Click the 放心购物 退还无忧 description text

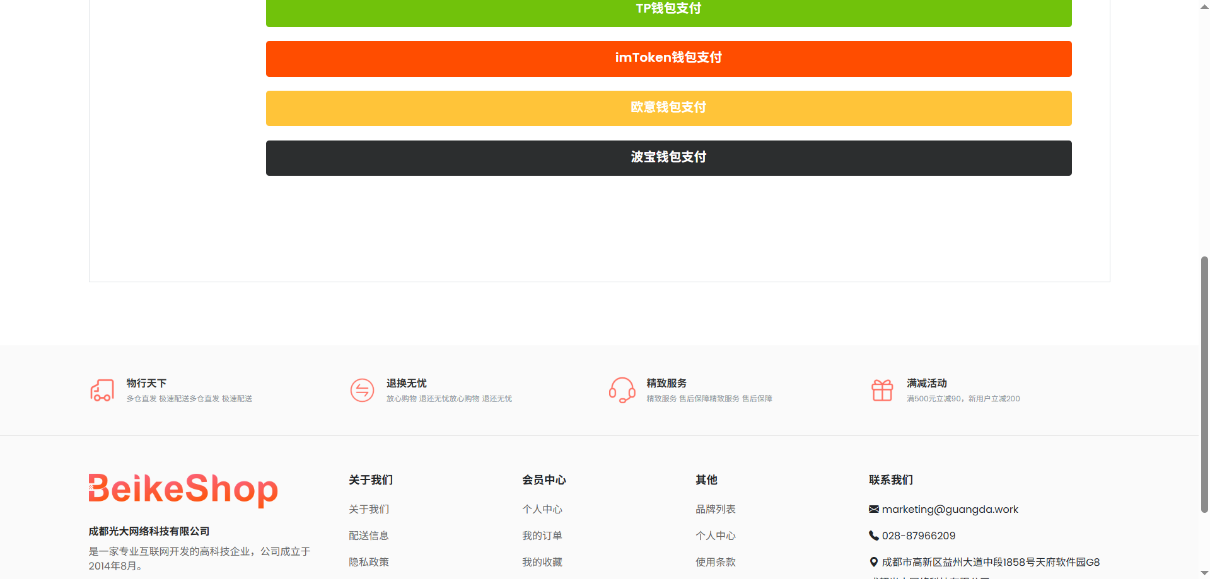pyautogui.click(x=449, y=399)
